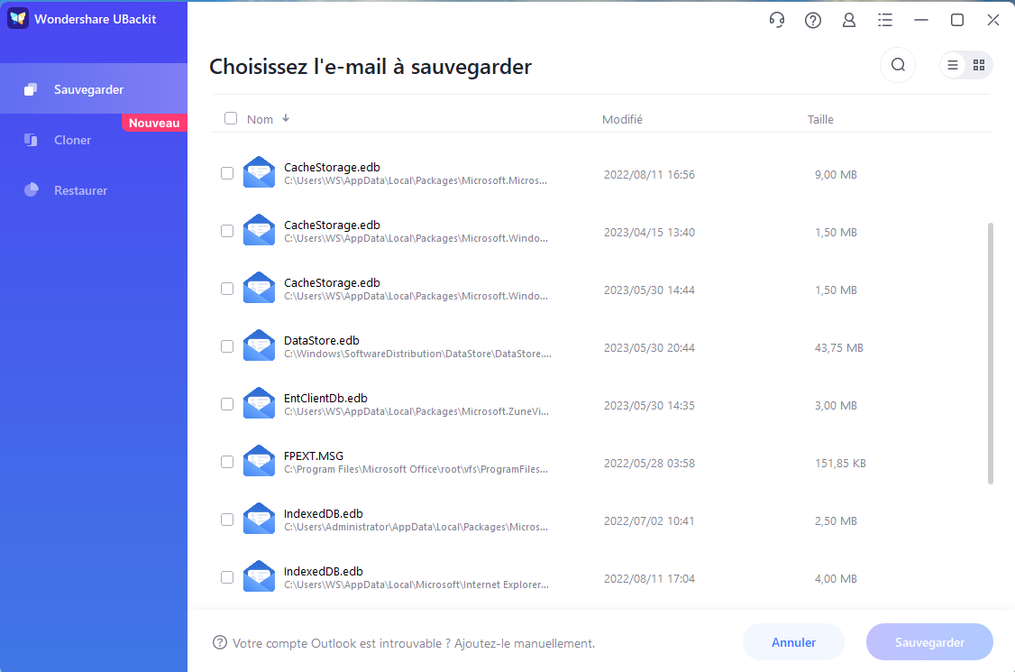Toggle the select-all checkbox beside Nom
Screen dimensions: 1015x672
tap(231, 118)
